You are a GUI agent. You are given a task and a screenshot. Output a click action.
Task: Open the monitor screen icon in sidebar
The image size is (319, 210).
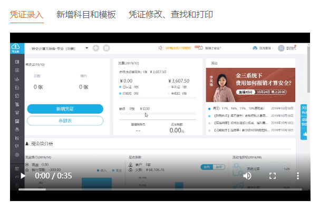(x=17, y=121)
